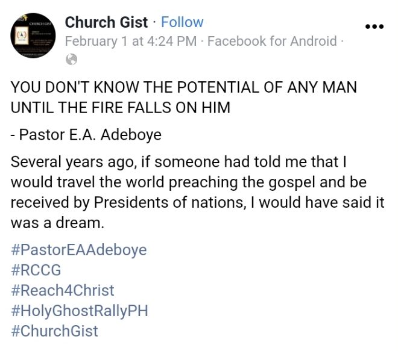Open the Church Gist page name
Image resolution: width=398 pixels, height=351 pixels.
tap(106, 23)
